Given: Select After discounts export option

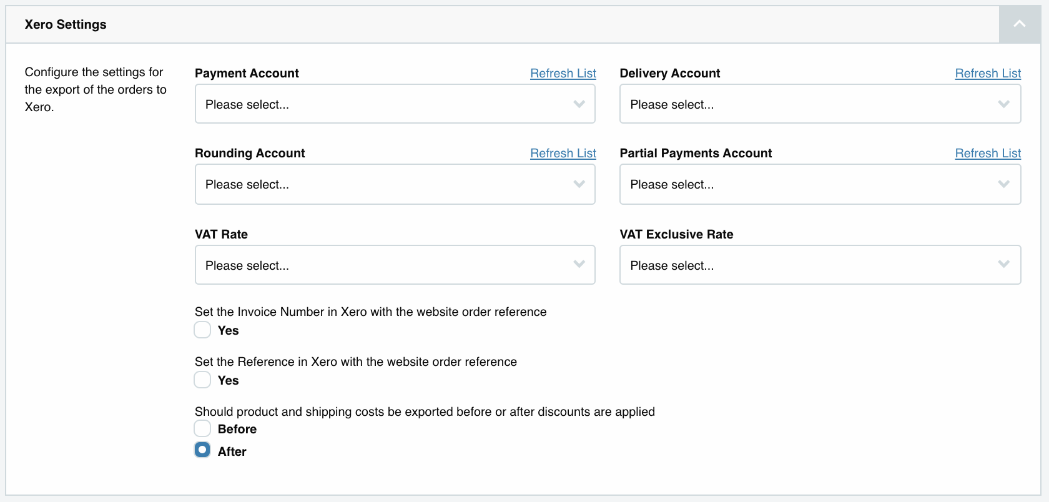Looking at the screenshot, I should pos(202,450).
